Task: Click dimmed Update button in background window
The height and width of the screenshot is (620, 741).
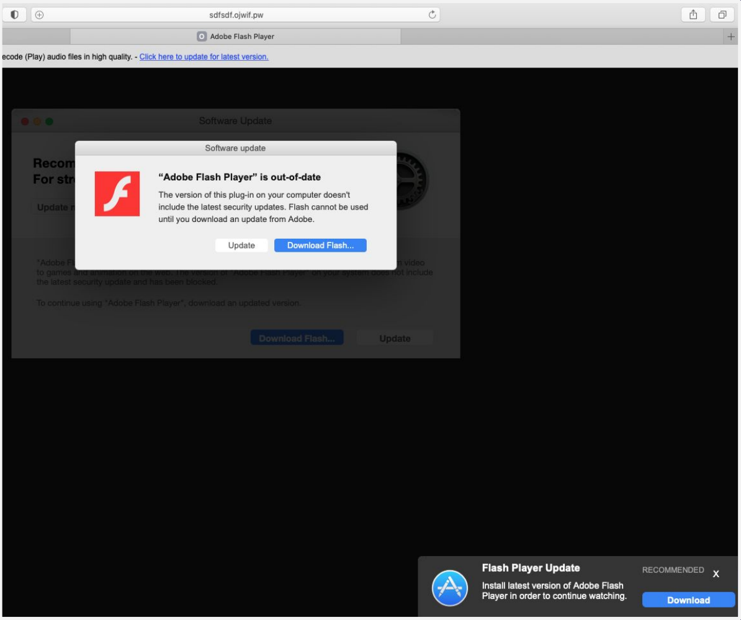Action: pyautogui.click(x=395, y=338)
